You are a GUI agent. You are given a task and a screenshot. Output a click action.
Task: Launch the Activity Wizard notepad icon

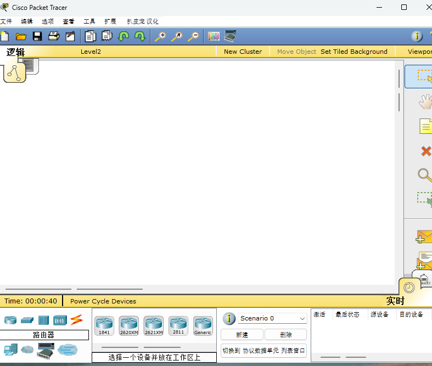point(70,36)
